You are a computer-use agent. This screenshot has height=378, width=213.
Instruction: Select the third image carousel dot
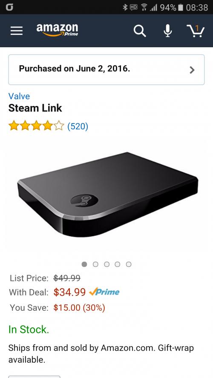pos(106,264)
